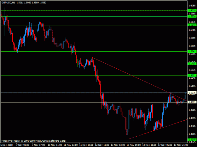Image resolution: width=197 pixels, height=147 pixels.
Task: Click the 1.5245 price scale value
Action: (192, 78)
